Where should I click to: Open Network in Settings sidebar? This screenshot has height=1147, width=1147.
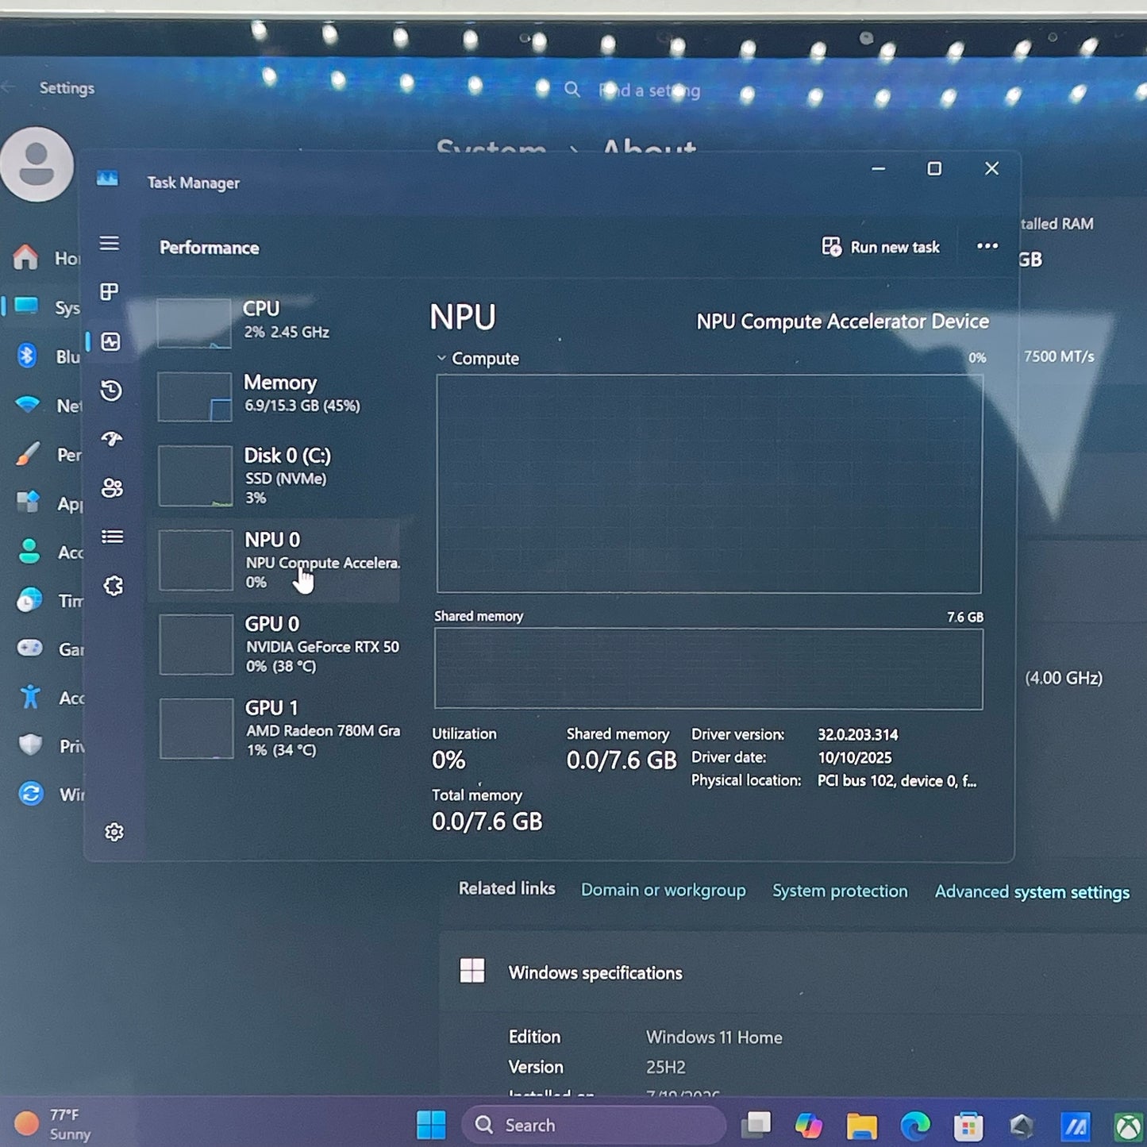(46, 406)
